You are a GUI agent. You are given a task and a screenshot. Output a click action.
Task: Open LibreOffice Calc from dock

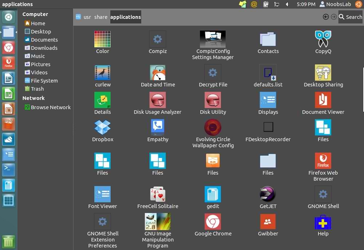tap(8, 94)
